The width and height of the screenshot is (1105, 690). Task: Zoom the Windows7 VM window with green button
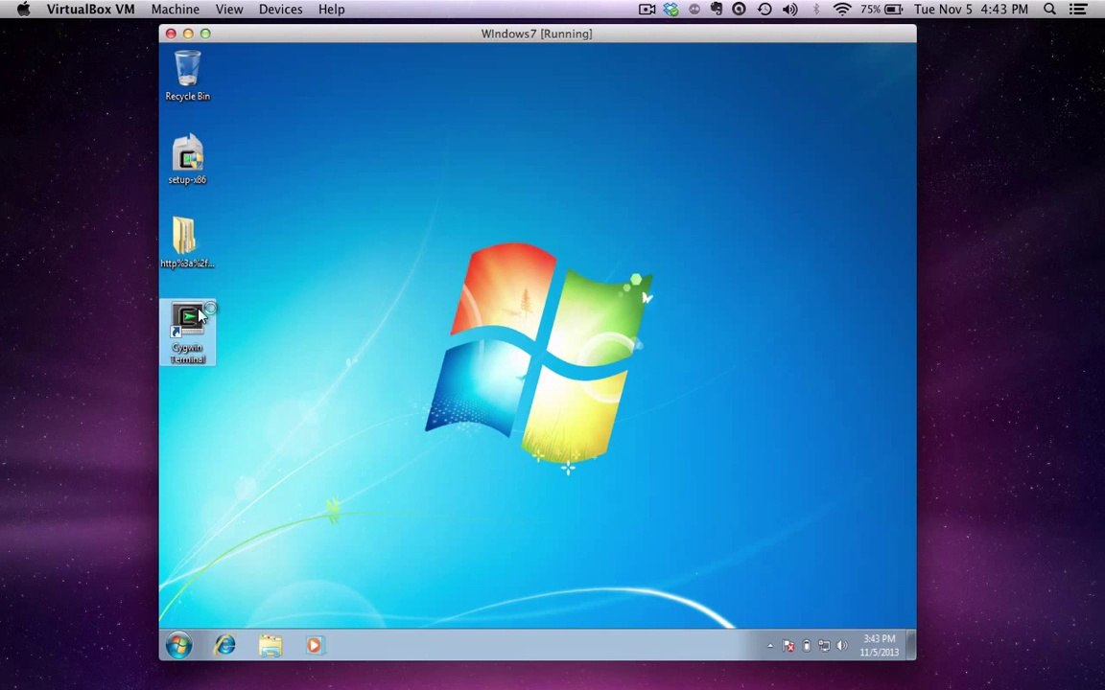[206, 34]
